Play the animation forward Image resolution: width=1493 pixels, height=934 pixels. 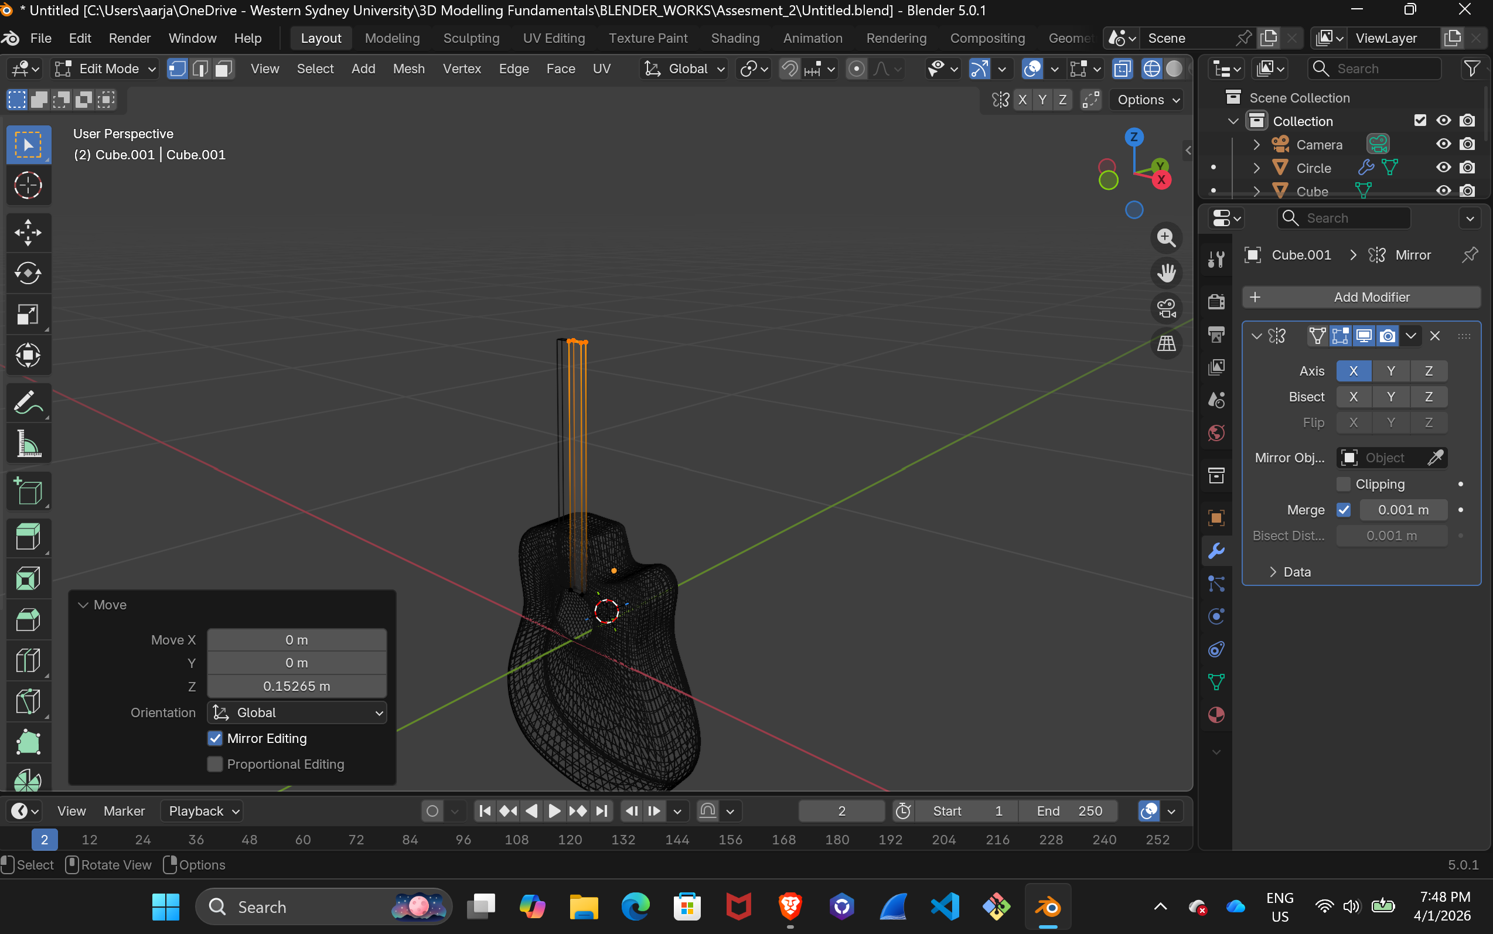coord(554,810)
